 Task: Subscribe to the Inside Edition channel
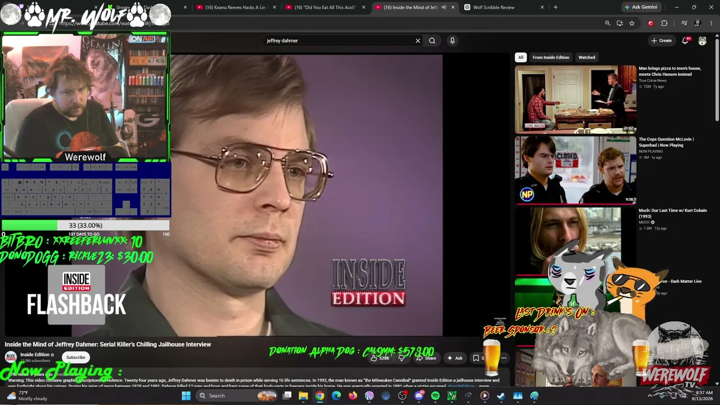(x=75, y=357)
